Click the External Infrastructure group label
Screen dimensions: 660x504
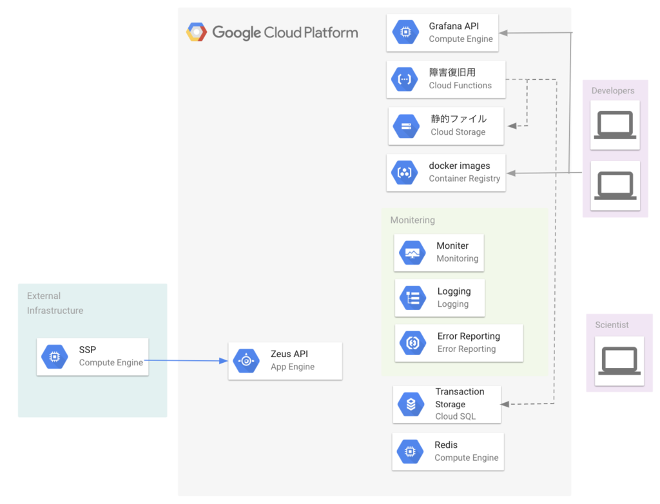[55, 303]
